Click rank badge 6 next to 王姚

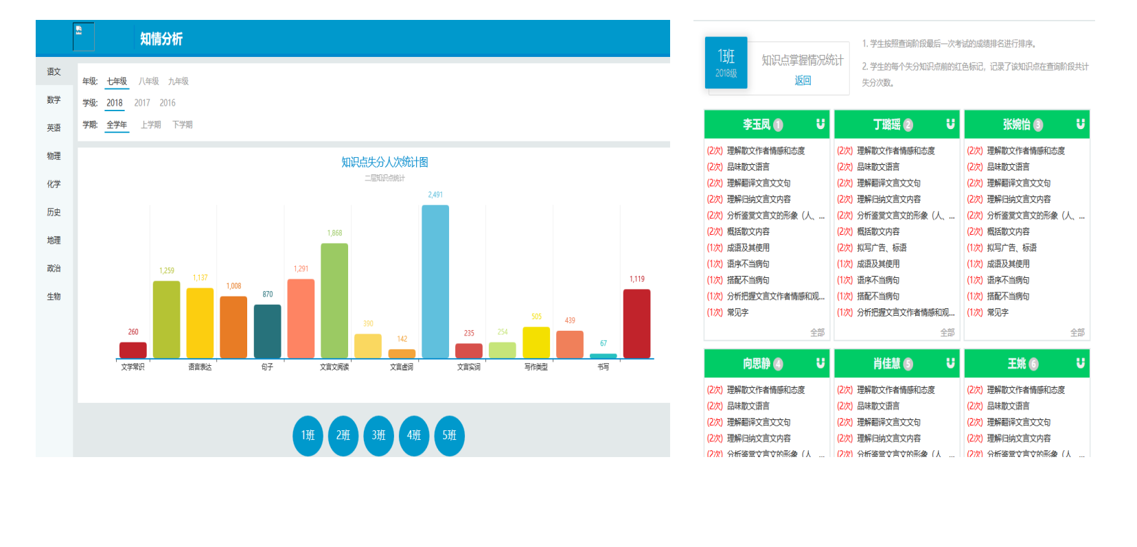tap(1033, 364)
